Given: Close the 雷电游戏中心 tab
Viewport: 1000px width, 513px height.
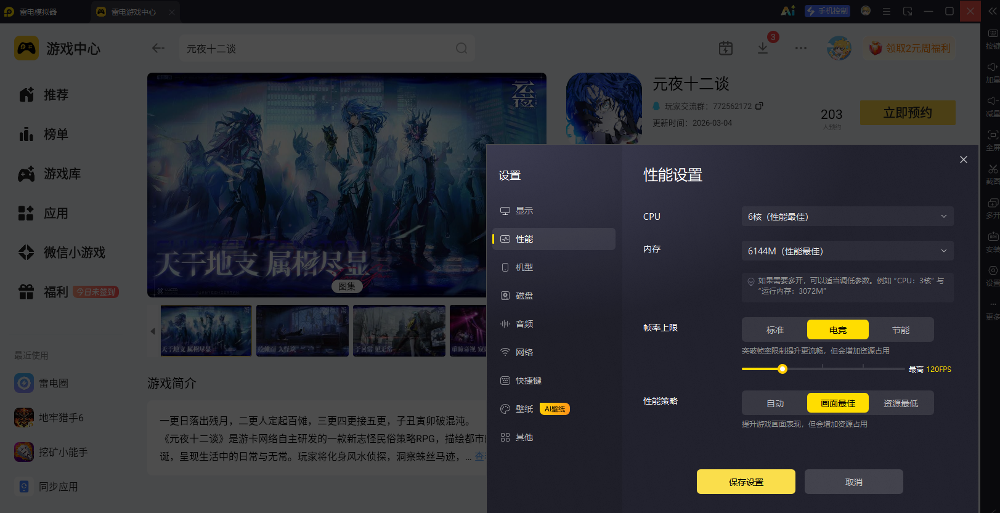Looking at the screenshot, I should pos(172,12).
